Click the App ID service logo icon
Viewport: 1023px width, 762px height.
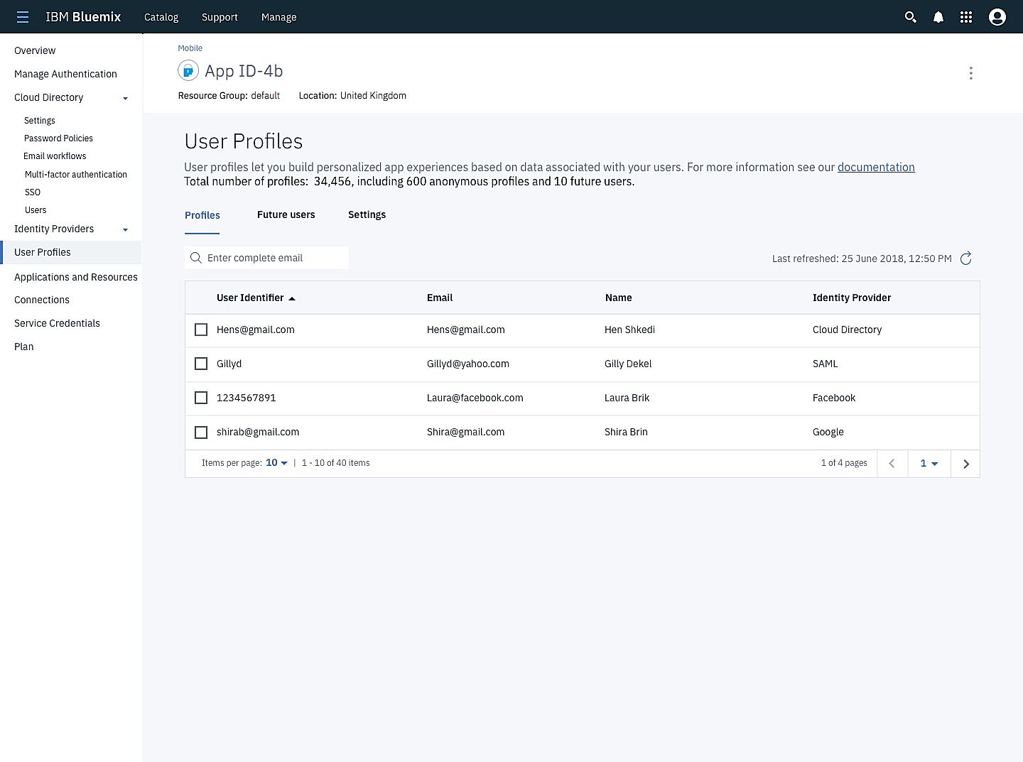(x=188, y=71)
